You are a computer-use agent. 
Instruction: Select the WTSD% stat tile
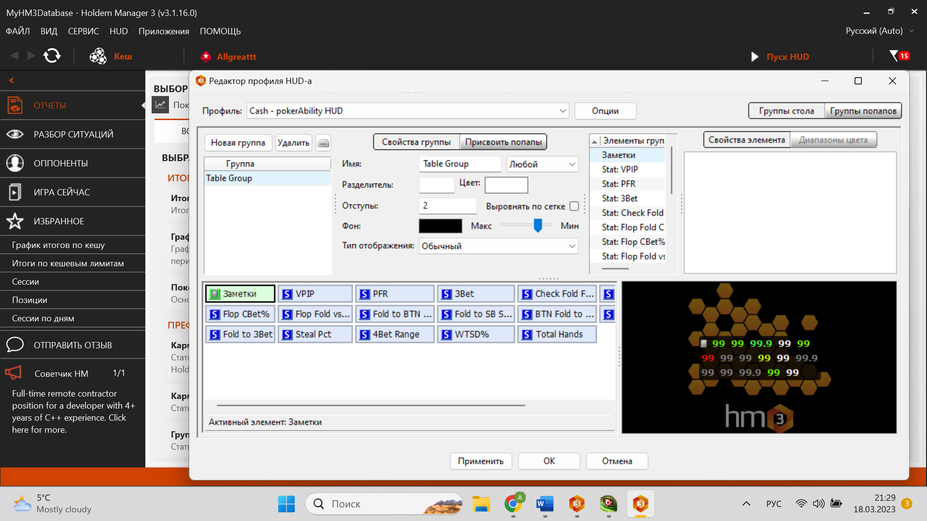click(476, 334)
